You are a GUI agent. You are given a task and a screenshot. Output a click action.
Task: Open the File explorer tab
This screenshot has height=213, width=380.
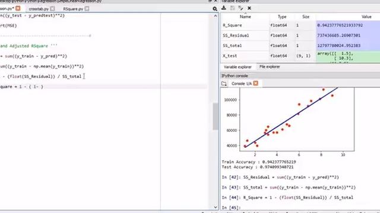coord(270,67)
